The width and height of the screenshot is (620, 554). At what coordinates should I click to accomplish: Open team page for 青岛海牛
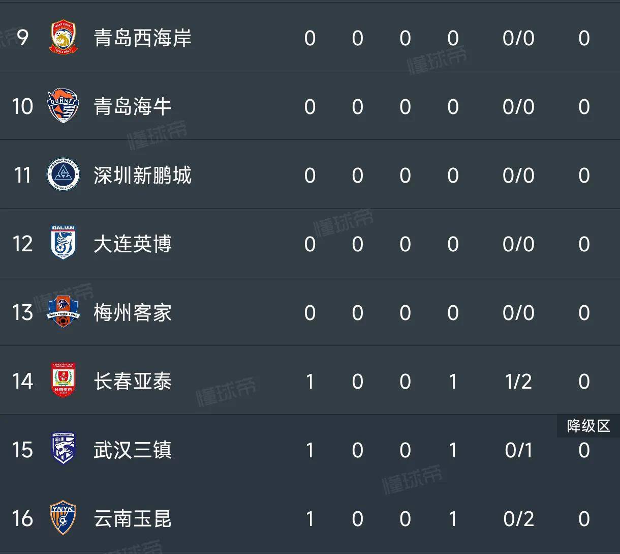(x=133, y=107)
